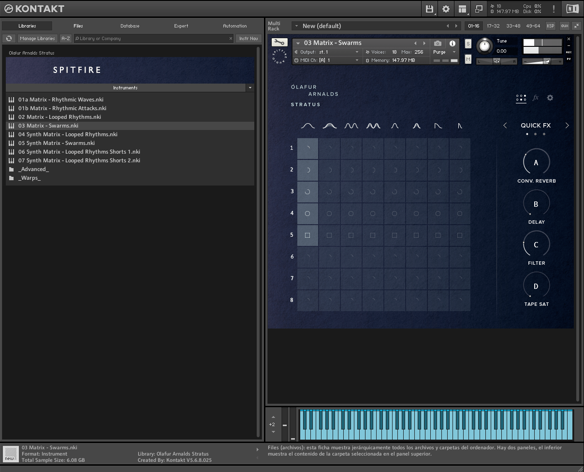Toggle matrix cell row 2 column 1
The image size is (584, 472).
(x=307, y=170)
